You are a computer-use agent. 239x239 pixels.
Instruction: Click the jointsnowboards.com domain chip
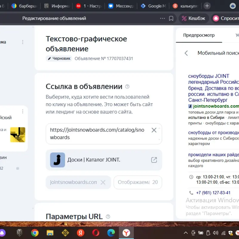[78, 182]
